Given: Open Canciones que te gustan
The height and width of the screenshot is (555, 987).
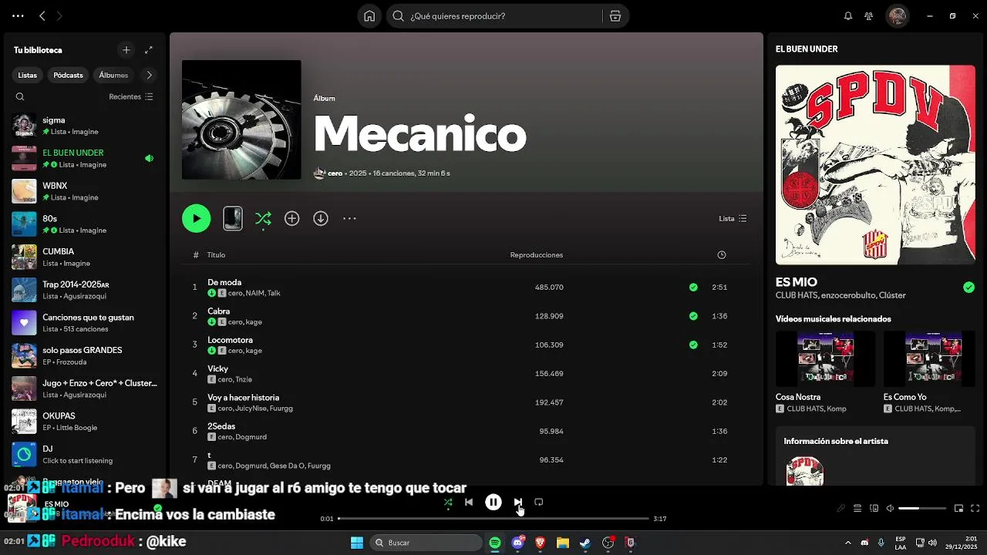Looking at the screenshot, I should (83, 323).
